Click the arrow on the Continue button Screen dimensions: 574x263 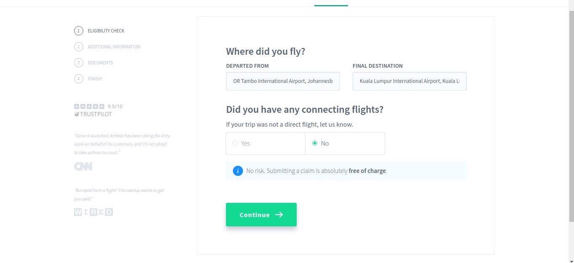pyautogui.click(x=279, y=215)
